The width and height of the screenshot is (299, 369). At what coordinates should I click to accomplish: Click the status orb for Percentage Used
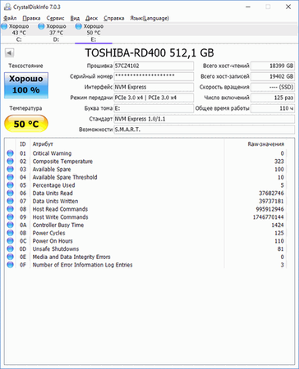tap(11, 185)
